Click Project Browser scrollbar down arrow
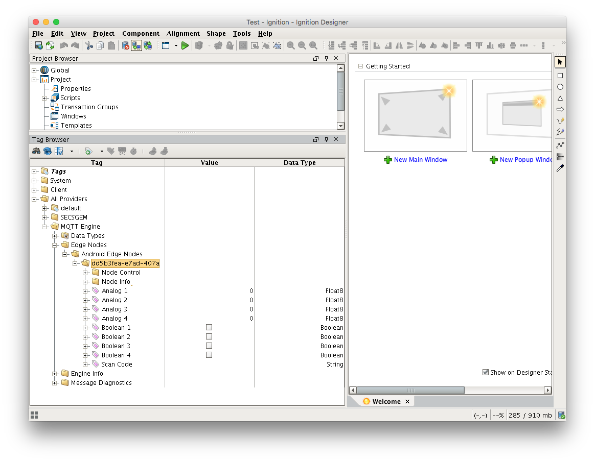Image resolution: width=595 pixels, height=462 pixels. (x=341, y=126)
